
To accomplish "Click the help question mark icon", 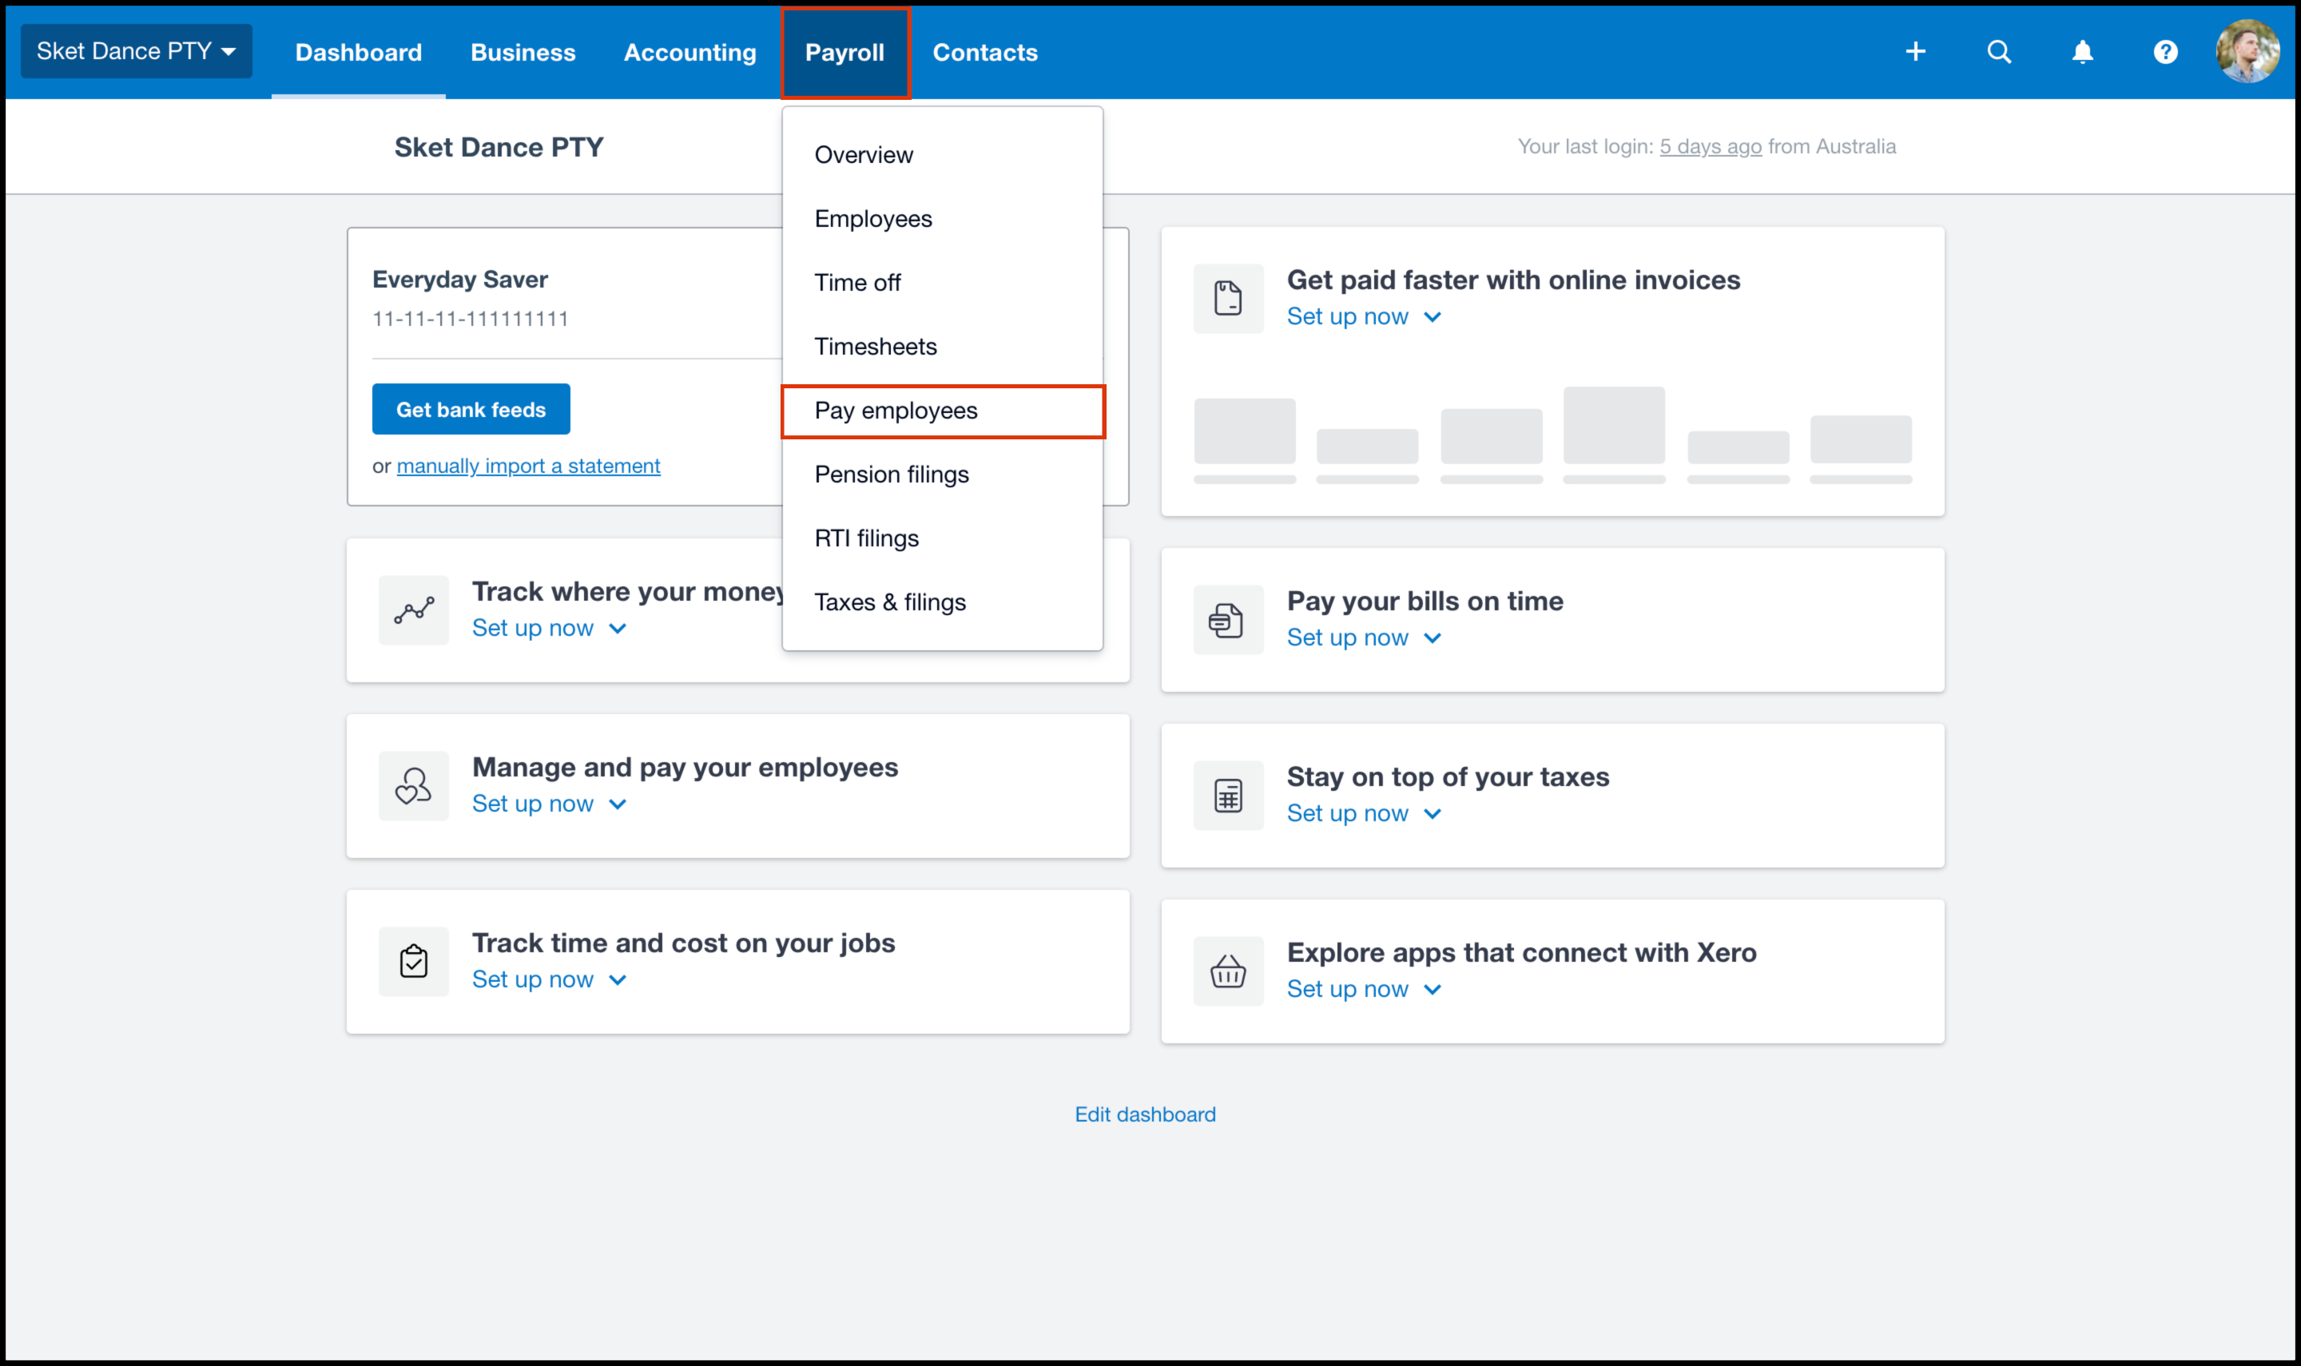I will pos(2165,52).
